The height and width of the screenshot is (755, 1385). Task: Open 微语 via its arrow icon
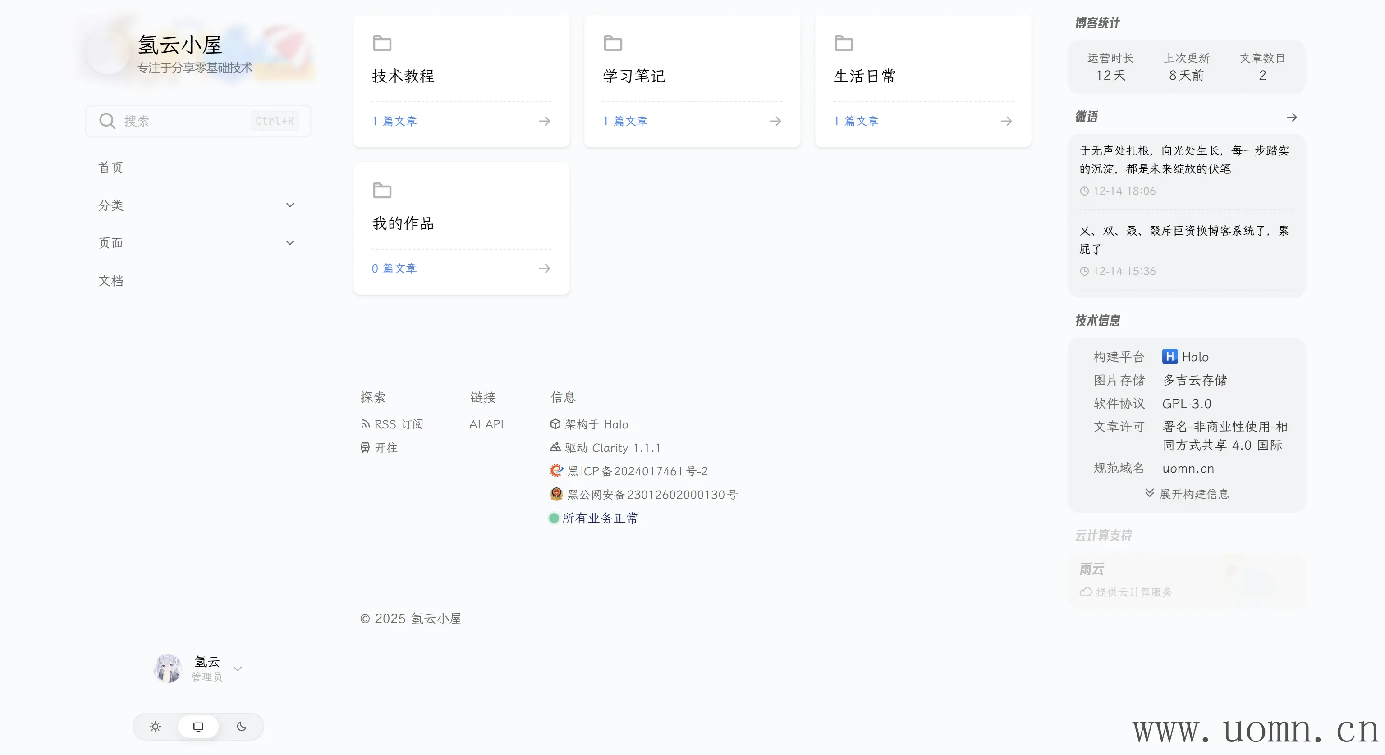point(1291,117)
